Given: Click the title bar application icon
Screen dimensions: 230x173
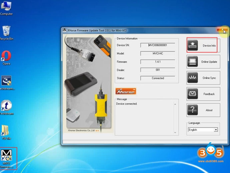Looking at the screenshot, I should pyautogui.click(x=64, y=30).
